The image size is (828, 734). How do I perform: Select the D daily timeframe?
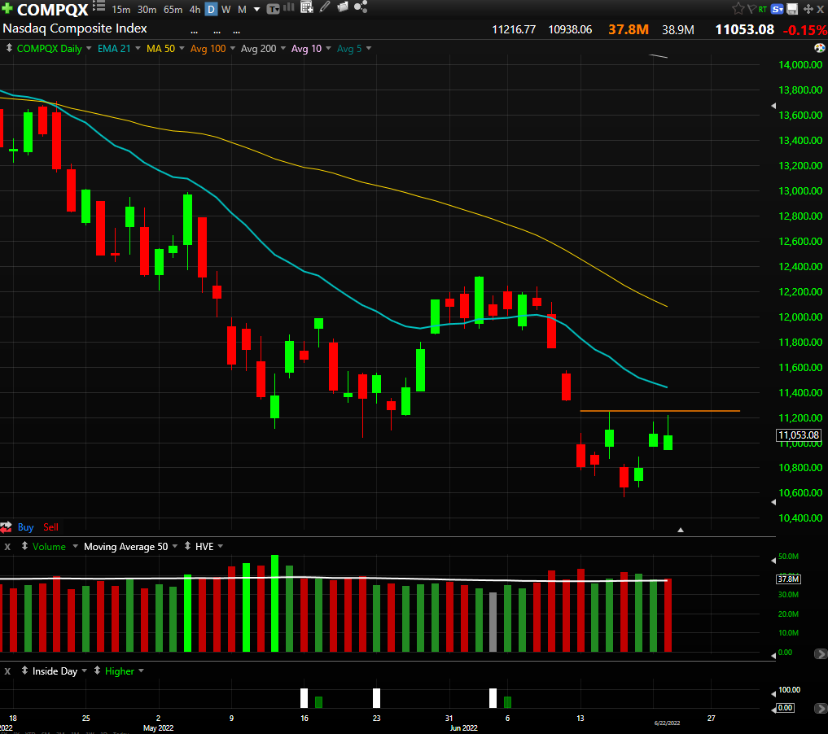click(211, 10)
